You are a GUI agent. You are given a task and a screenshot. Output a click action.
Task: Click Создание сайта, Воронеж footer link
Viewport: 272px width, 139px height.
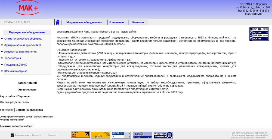[28, 135]
